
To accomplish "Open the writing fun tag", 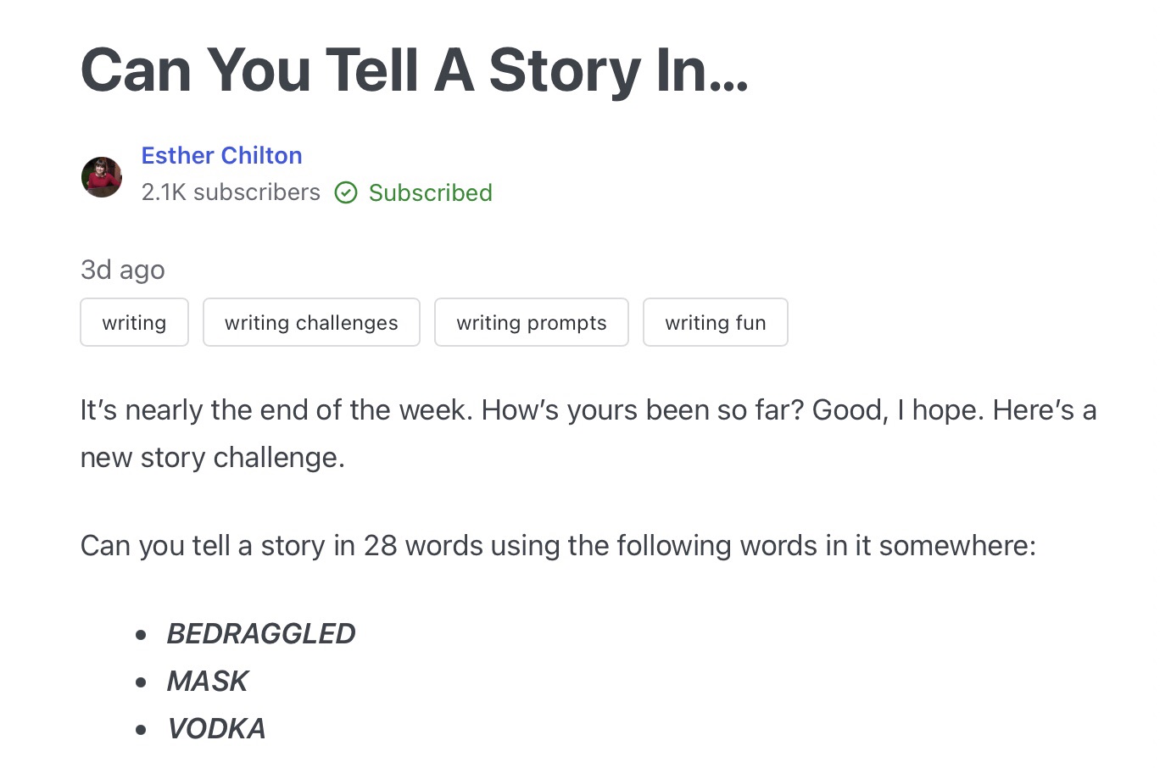I will [715, 323].
